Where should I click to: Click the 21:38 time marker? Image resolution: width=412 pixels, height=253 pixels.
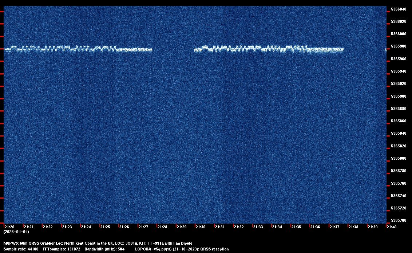[353, 227]
